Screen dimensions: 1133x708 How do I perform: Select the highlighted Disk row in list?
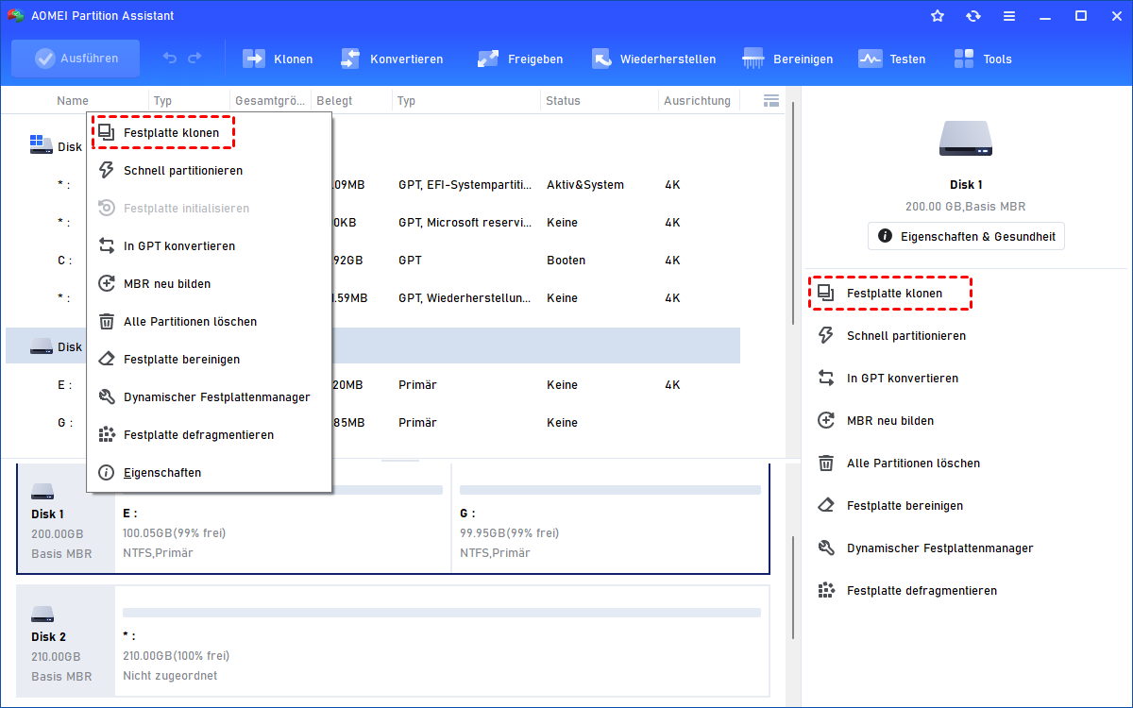373,346
